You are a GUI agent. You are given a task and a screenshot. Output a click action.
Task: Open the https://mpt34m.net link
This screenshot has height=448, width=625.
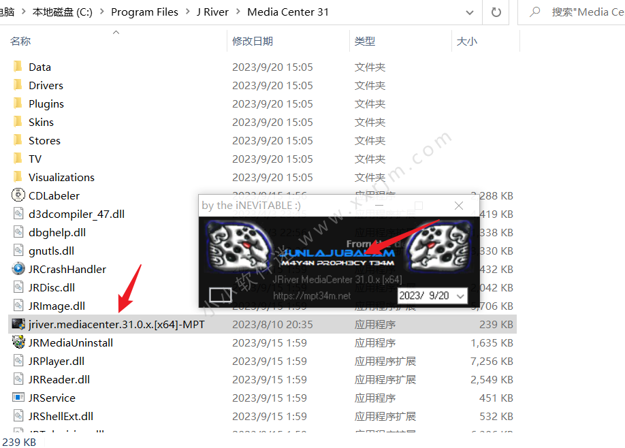[x=312, y=296]
